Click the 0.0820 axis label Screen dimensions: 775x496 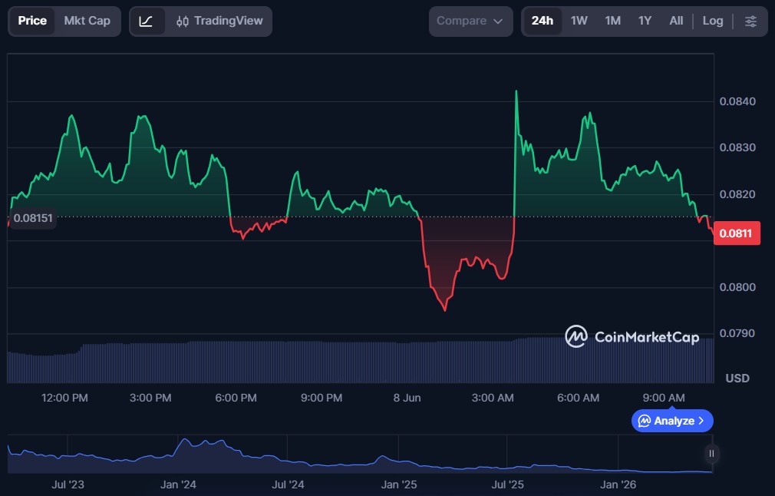(x=737, y=193)
